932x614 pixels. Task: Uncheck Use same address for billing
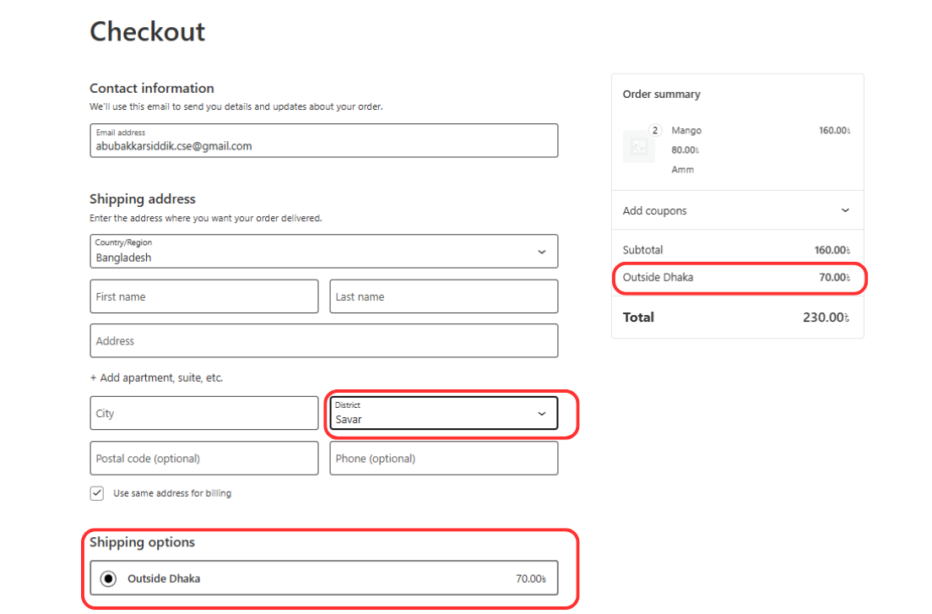click(x=96, y=492)
